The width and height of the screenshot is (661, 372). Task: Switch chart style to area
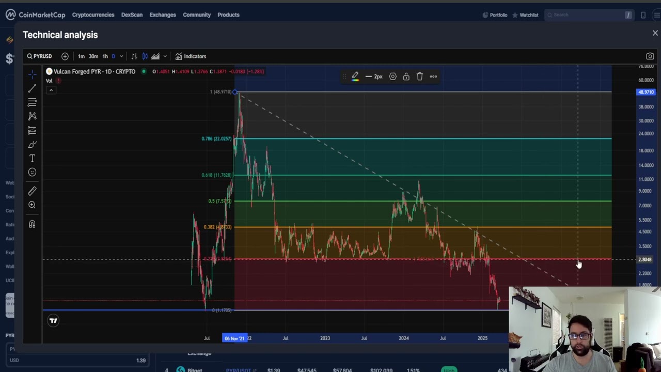point(155,56)
